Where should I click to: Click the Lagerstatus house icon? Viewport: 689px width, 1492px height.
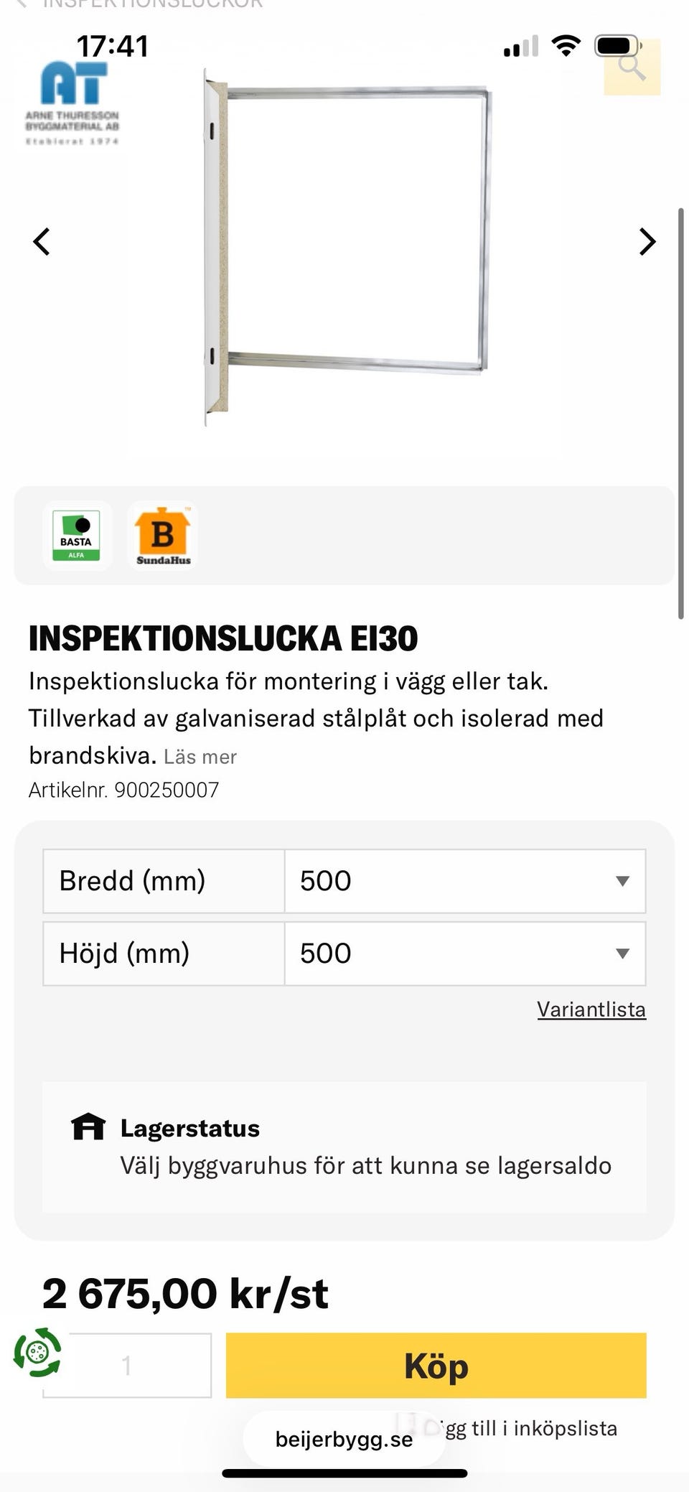click(x=88, y=1127)
